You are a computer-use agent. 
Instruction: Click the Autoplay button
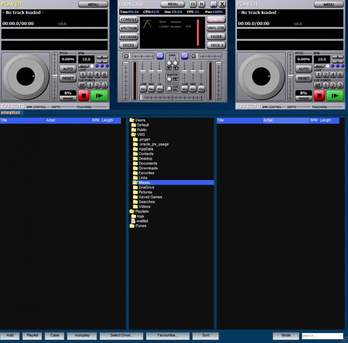pos(82,336)
